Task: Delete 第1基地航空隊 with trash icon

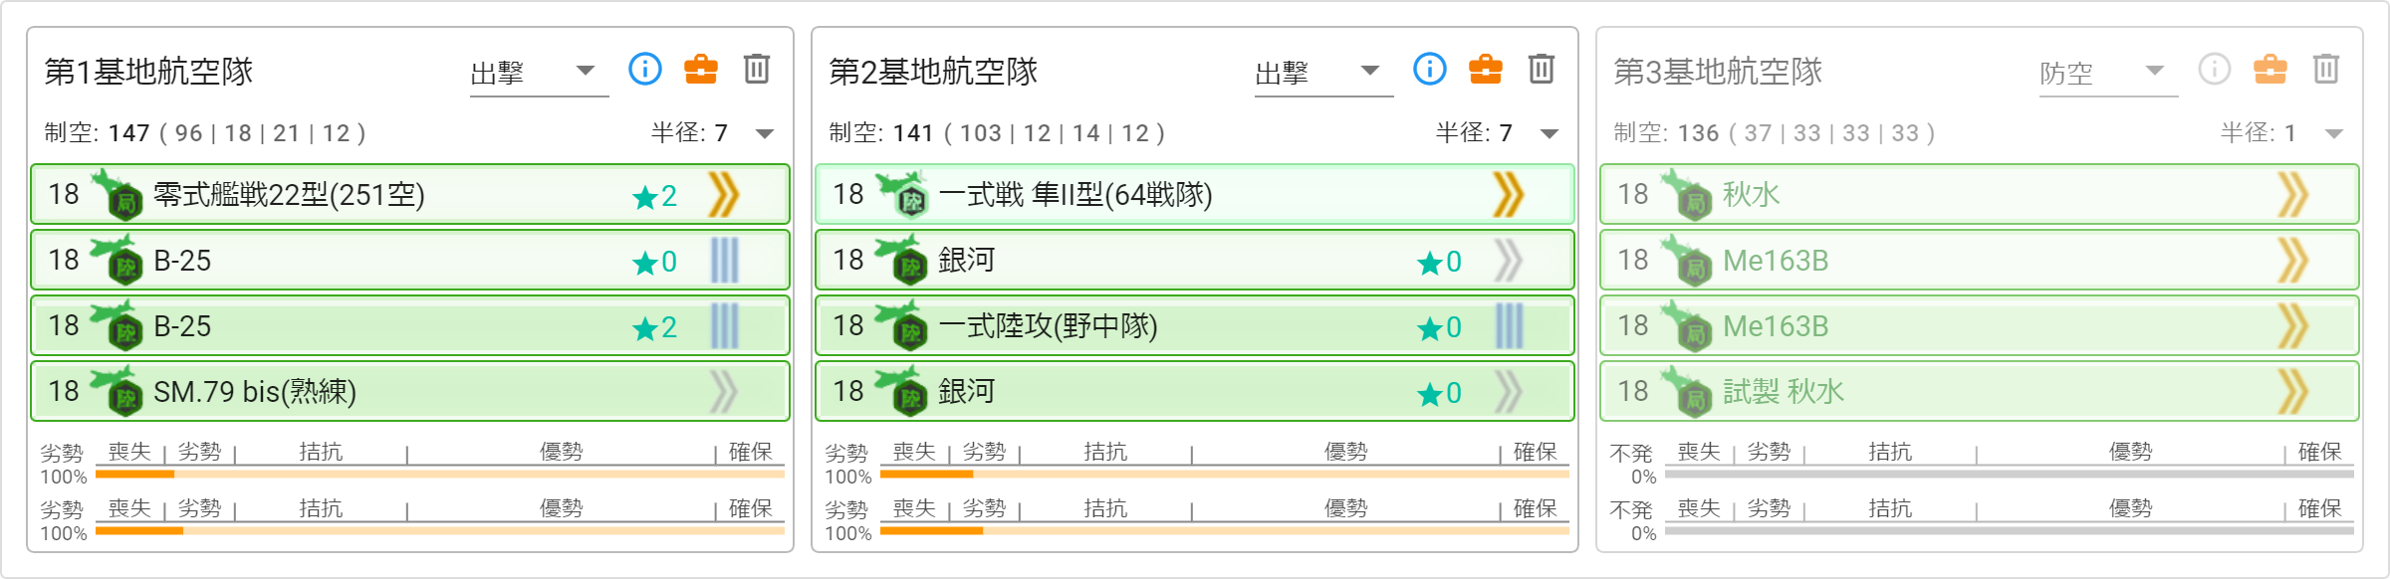Action: click(757, 70)
